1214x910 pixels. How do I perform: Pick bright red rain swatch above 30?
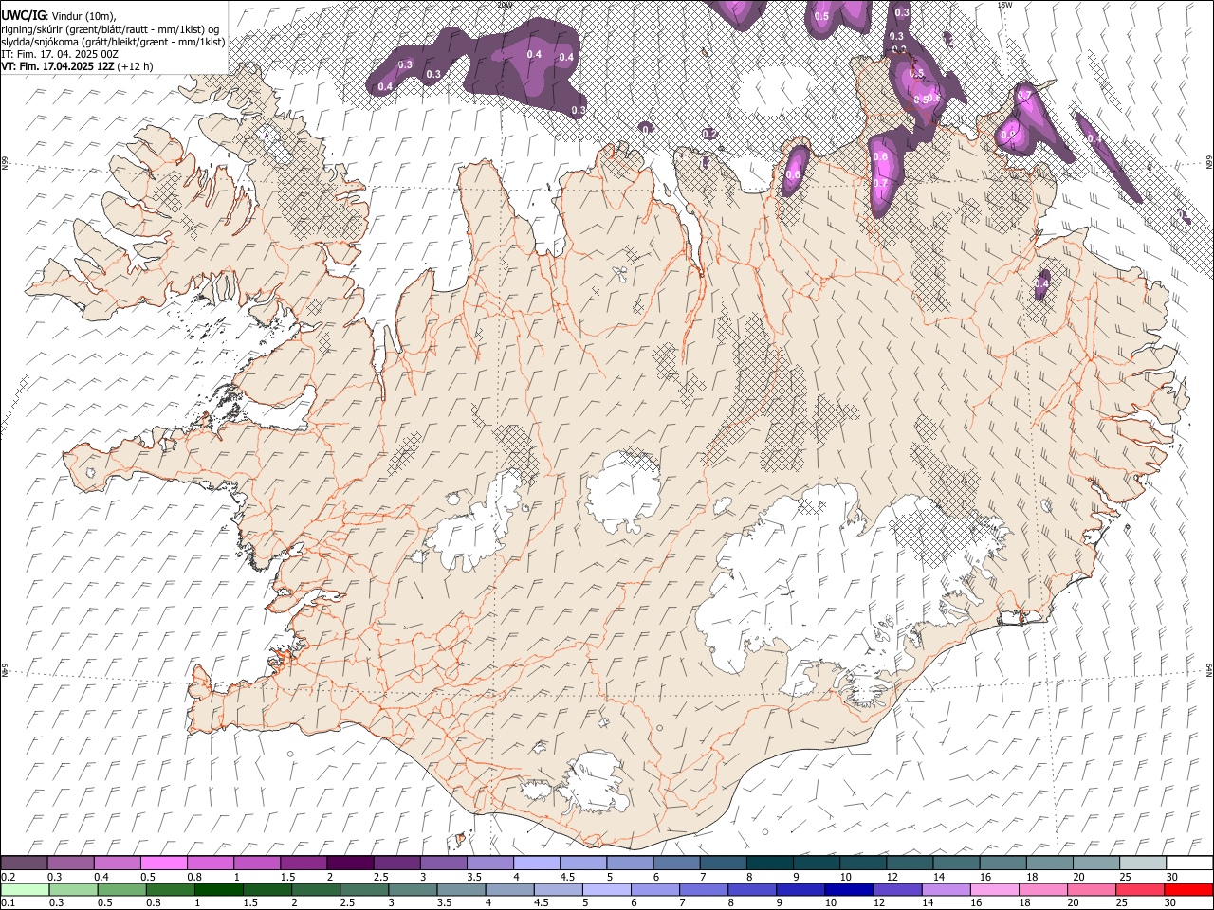click(1188, 889)
